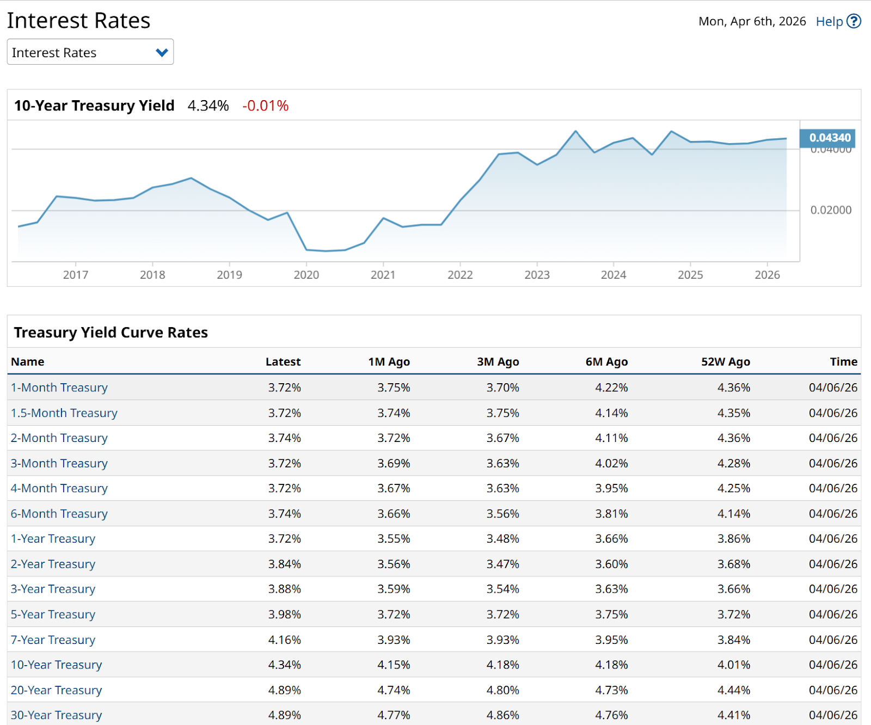The width and height of the screenshot is (871, 725).
Task: Click the Help question mark icon
Action: pyautogui.click(x=854, y=21)
